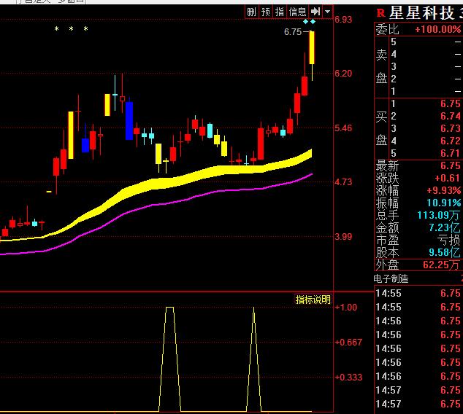The height and width of the screenshot is (414, 463).
Task: Click the +1.00 indicator axis label
Action: click(346, 308)
